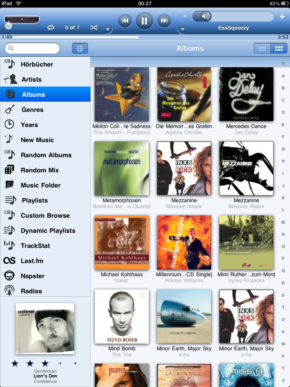Open the Die Memoiren des Grafen album

[184, 94]
